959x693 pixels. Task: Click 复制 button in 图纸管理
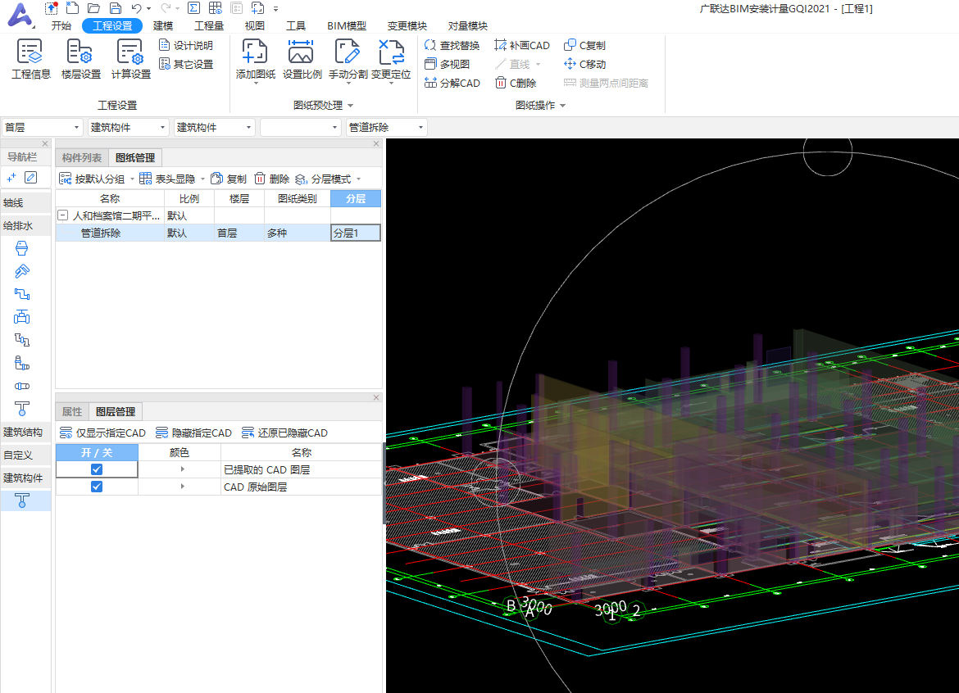pyautogui.click(x=228, y=179)
